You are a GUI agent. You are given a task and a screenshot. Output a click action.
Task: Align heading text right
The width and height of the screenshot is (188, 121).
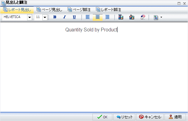[107, 17]
